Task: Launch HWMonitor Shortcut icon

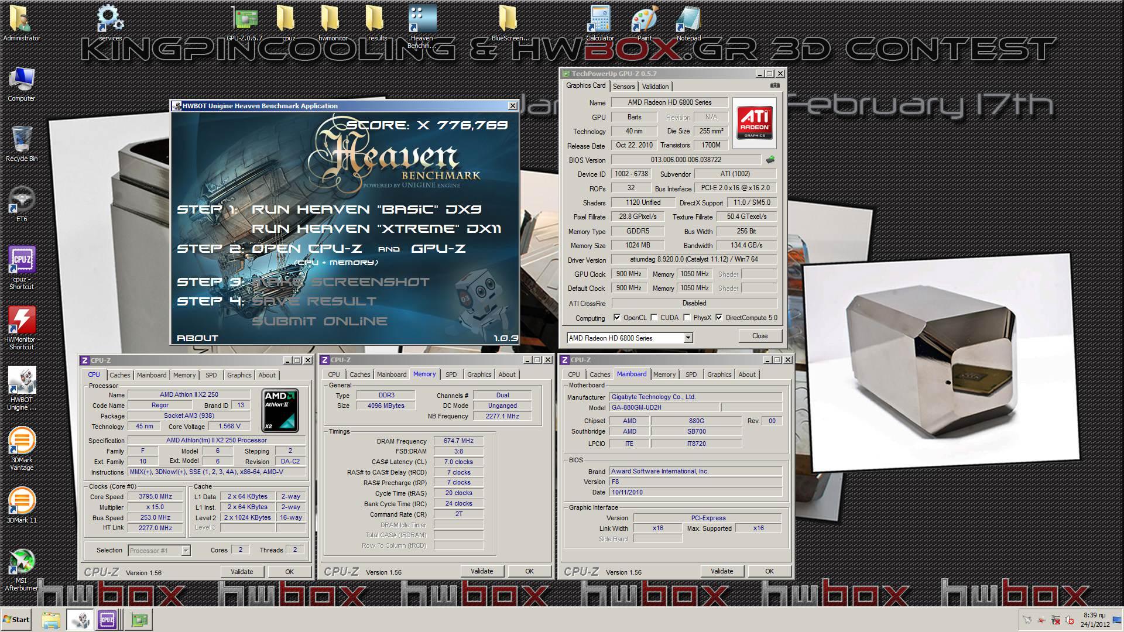Action: pos(22,328)
